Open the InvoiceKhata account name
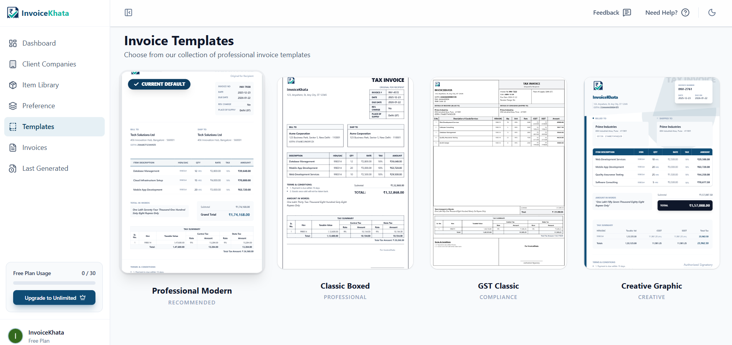Viewport: 732px width, 345px height. click(46, 332)
